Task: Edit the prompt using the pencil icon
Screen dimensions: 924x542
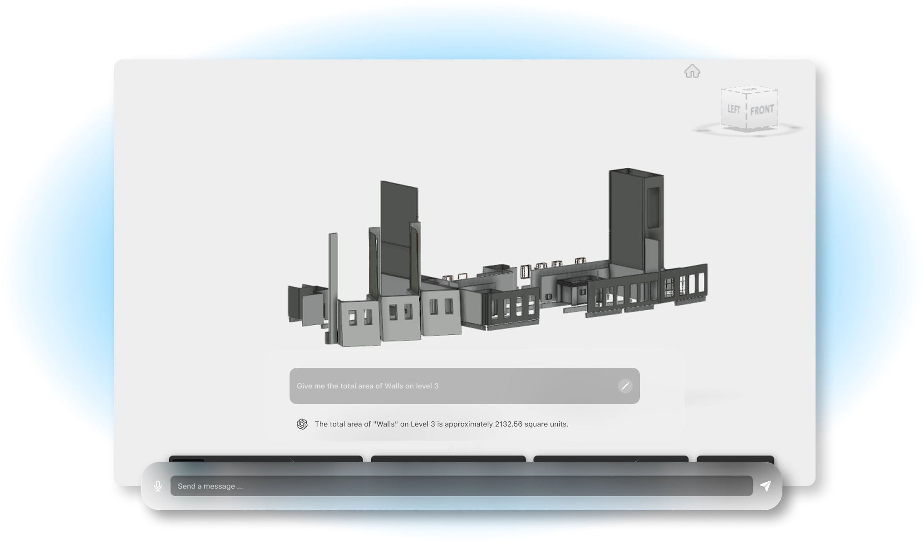Action: 625,386
